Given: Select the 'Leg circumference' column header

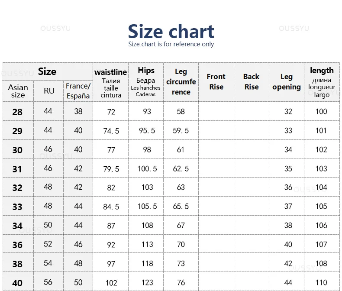Looking at the screenshot, I should coord(181,82).
